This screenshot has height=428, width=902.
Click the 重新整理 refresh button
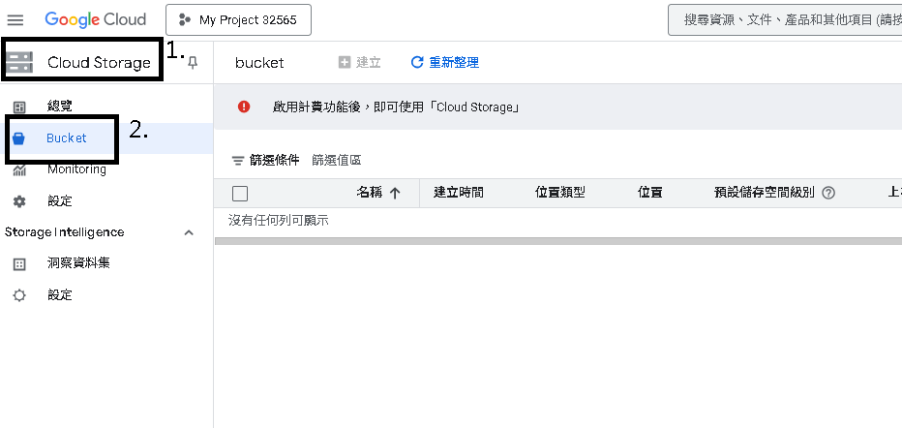point(444,62)
